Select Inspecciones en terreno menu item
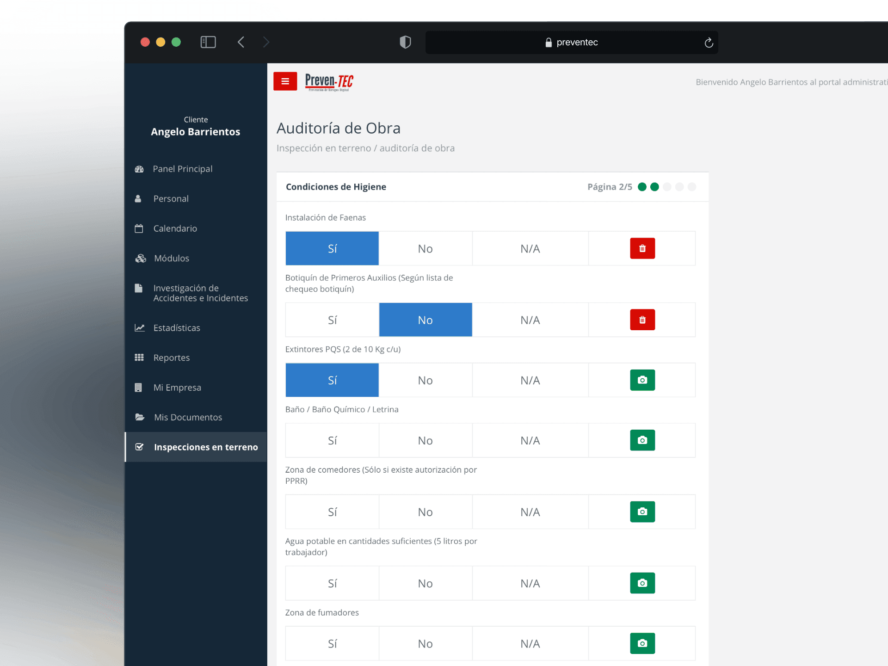888x666 pixels. 196,447
